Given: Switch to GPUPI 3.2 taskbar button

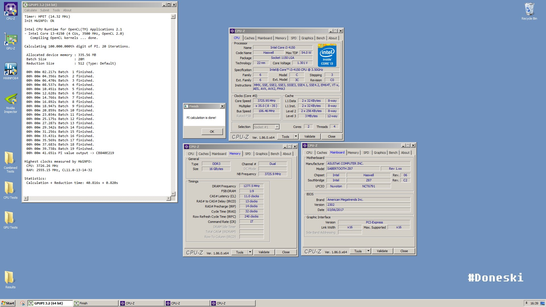Looking at the screenshot, I should coord(50,303).
